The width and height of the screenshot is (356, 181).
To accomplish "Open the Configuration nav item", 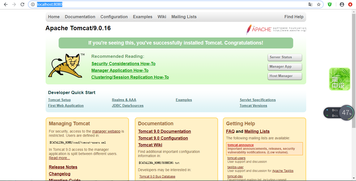I will [114, 17].
